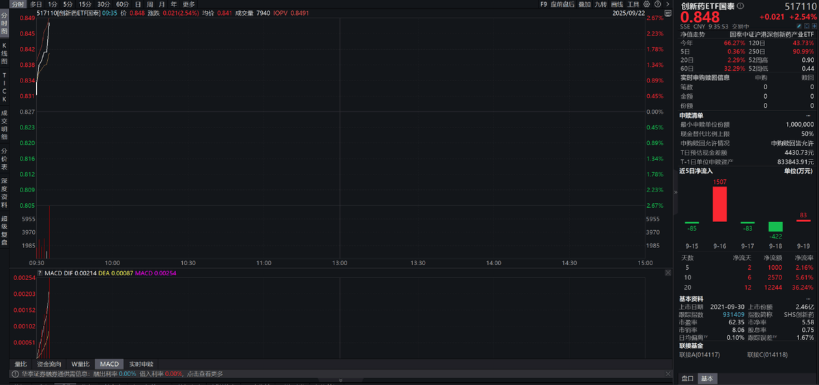This screenshot has width=819, height=385.
Task: Click the square icon between pencil and plus
Action: click(x=806, y=26)
